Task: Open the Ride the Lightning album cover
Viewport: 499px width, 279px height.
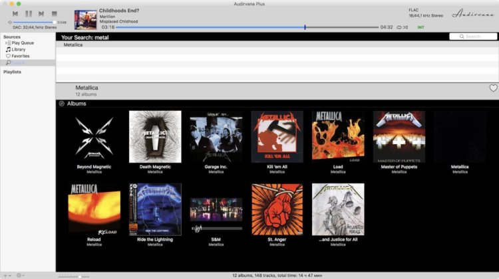Action: click(155, 209)
